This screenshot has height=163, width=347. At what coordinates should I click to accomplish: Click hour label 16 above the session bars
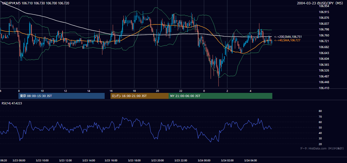pos(111,91)
